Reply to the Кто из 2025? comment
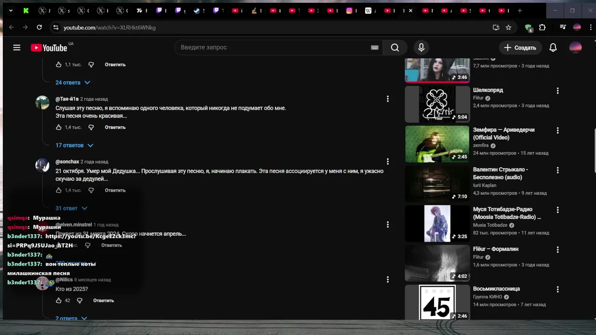Viewport: 596px width, 335px height. pos(103,300)
